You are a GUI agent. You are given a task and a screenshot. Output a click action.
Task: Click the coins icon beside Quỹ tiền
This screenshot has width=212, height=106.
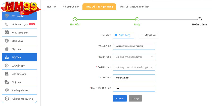[7, 82]
